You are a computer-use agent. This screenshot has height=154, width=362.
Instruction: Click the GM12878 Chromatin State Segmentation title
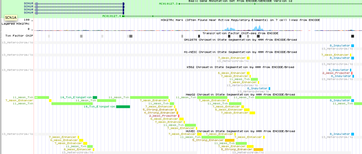coord(240,40)
